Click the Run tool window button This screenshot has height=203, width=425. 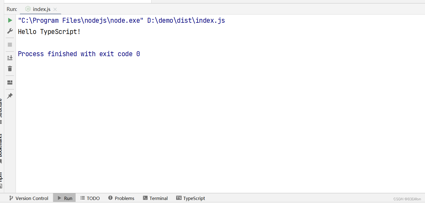[x=65, y=198]
